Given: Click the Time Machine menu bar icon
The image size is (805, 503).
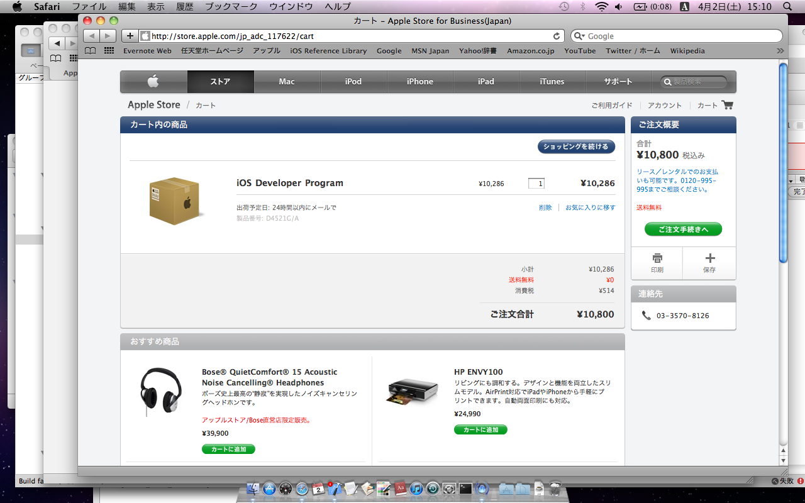Looking at the screenshot, I should pyautogui.click(x=564, y=6).
